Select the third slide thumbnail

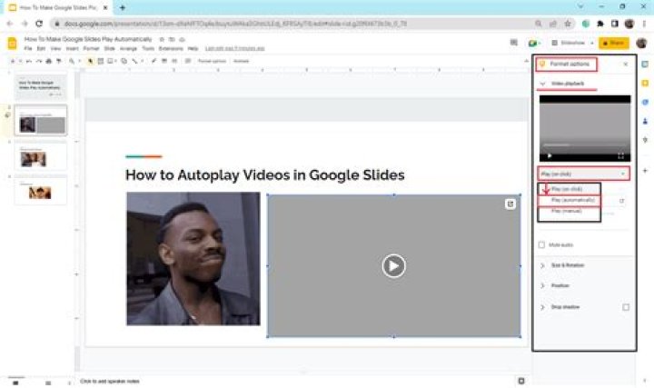click(41, 156)
